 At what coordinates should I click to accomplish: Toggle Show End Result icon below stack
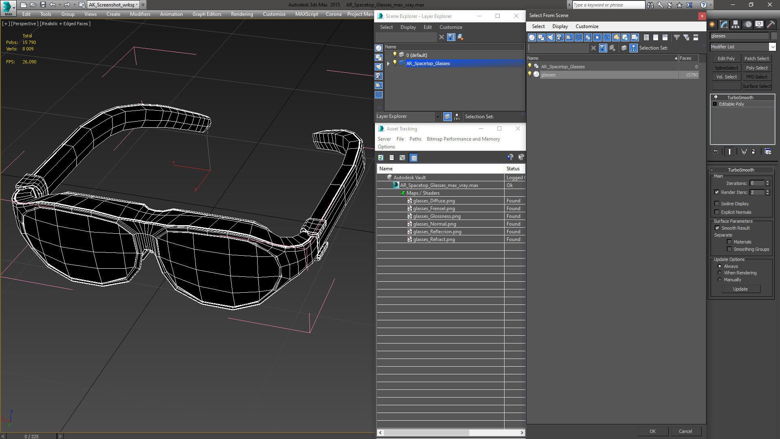(730, 152)
